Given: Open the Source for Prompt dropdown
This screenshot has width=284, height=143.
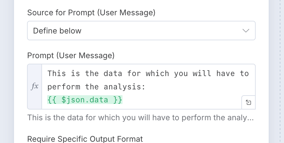Looking at the screenshot, I should pyautogui.click(x=141, y=31).
